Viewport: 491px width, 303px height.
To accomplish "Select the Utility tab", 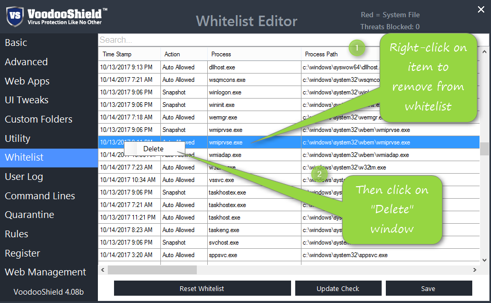I will [x=49, y=138].
